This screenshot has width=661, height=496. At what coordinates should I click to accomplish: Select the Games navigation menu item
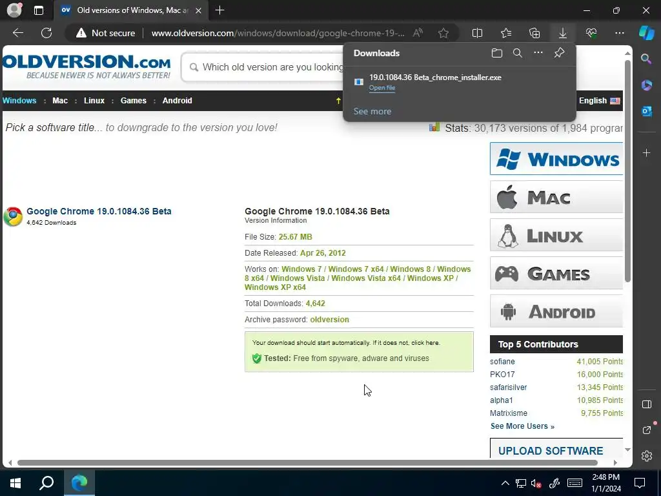tap(133, 100)
